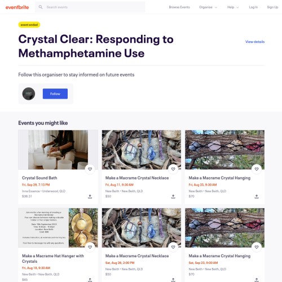Viewport: 282px width, 282px height.
Task: Click the search magnifier icon
Action: tap(41, 7)
